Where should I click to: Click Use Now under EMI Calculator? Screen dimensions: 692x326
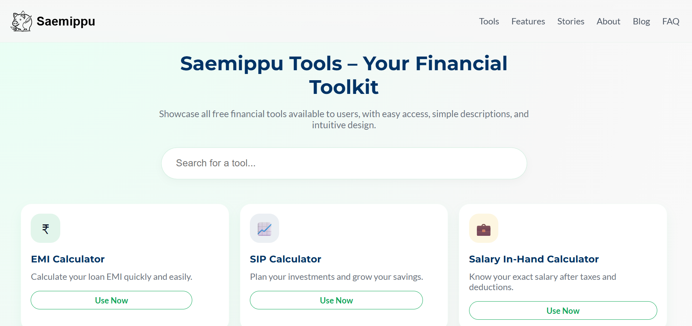click(111, 300)
